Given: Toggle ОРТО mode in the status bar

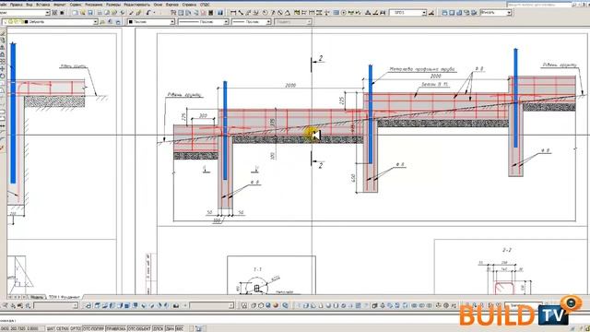Looking at the screenshot, I should 76,329.
